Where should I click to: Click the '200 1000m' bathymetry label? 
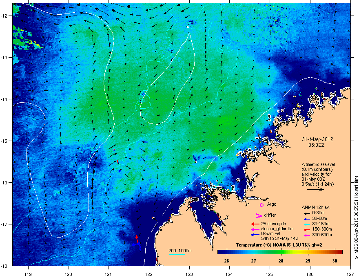click(x=180, y=251)
